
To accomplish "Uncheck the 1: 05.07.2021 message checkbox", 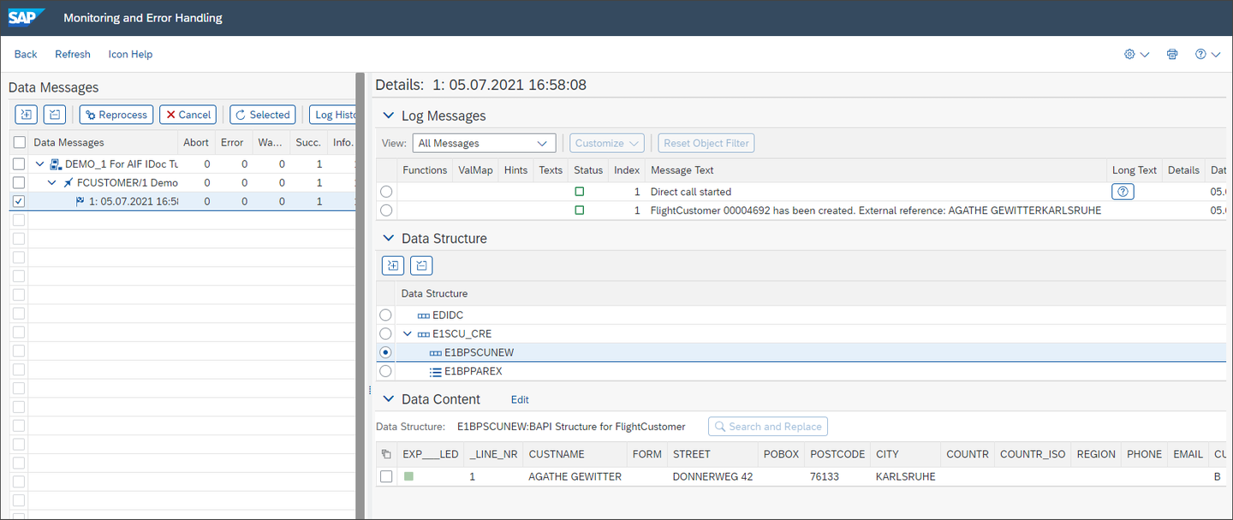I will tap(19, 202).
